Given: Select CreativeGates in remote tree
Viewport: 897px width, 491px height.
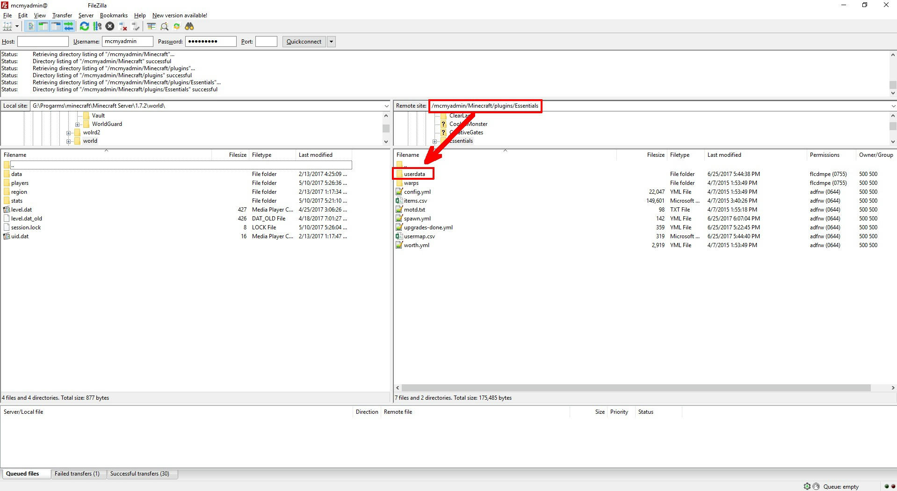Looking at the screenshot, I should tap(466, 132).
